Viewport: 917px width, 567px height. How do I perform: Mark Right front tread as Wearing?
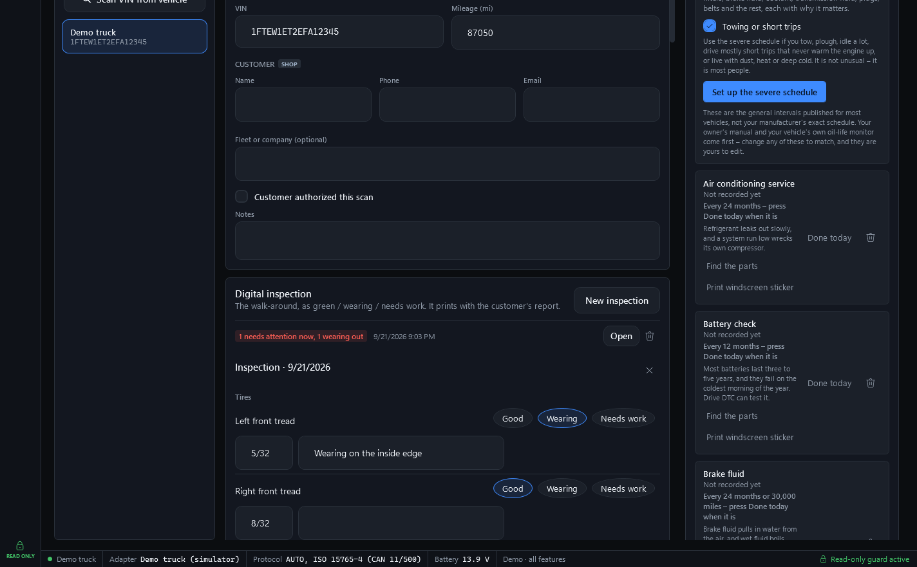pos(562,488)
